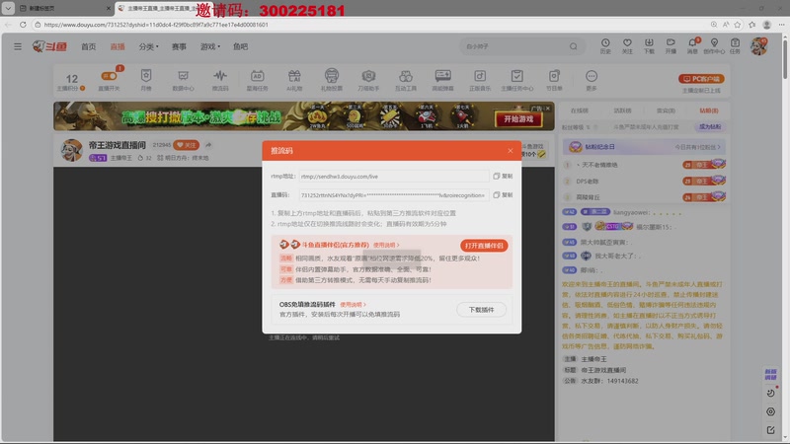
Task: Click the 帝王游戏直播间 streamer avatar
Action: pos(71,150)
